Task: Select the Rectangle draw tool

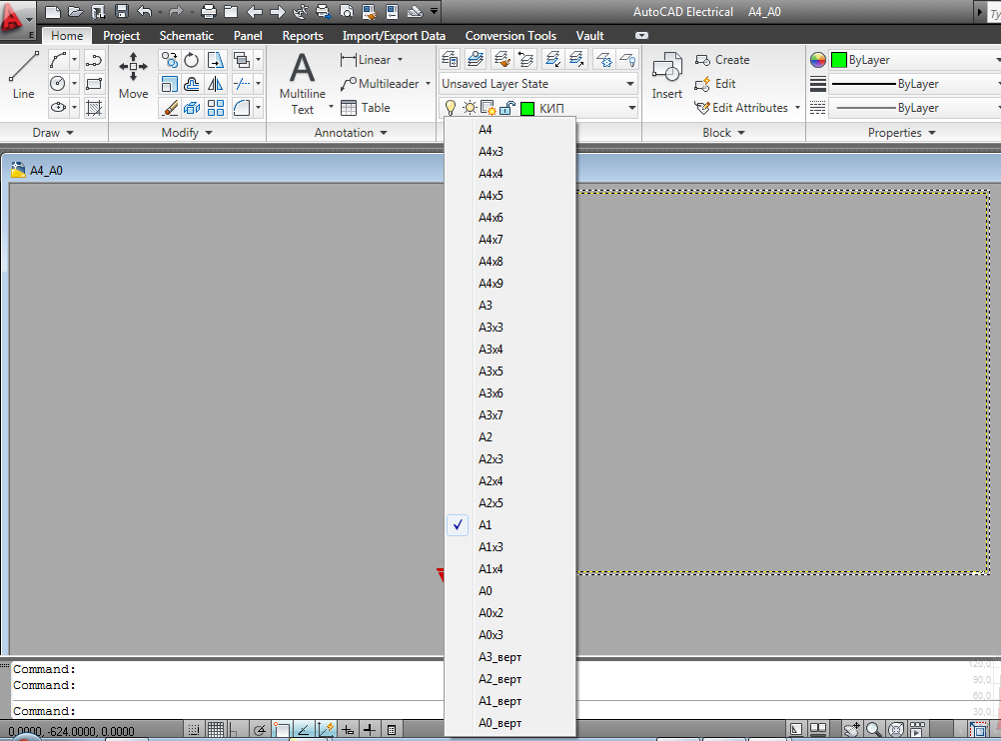Action: coord(94,84)
